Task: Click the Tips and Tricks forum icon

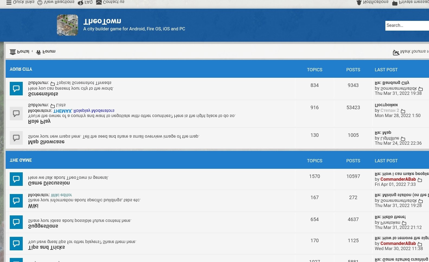Action: pyautogui.click(x=16, y=244)
